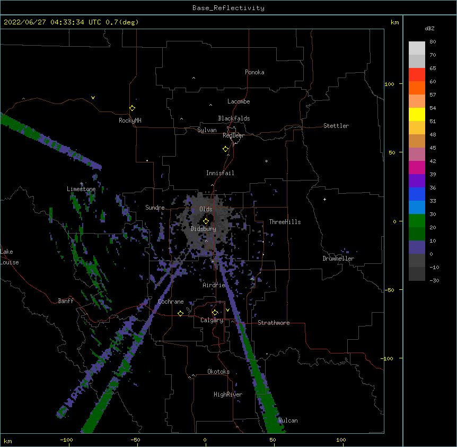Click the RedDeer city label
The image size is (457, 447).
point(233,135)
